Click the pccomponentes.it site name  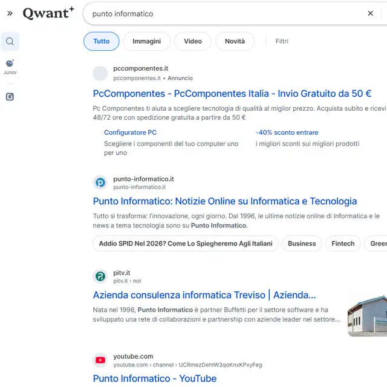tap(141, 68)
